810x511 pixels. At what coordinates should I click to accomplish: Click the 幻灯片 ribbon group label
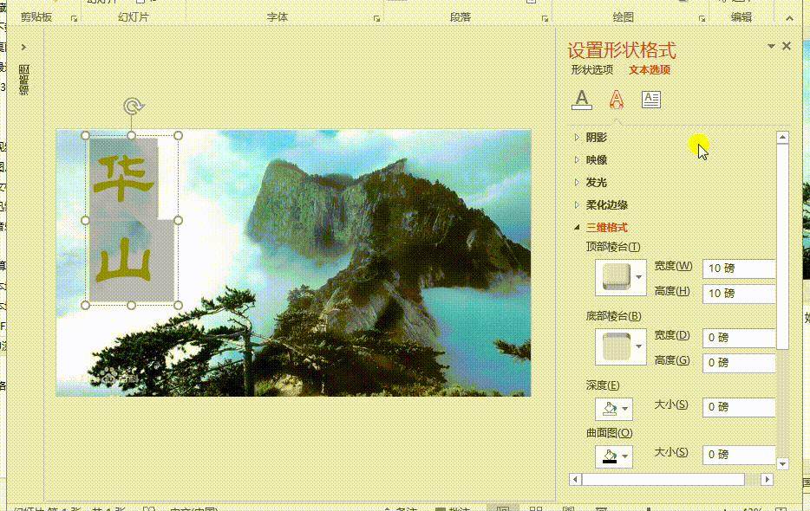pyautogui.click(x=134, y=17)
